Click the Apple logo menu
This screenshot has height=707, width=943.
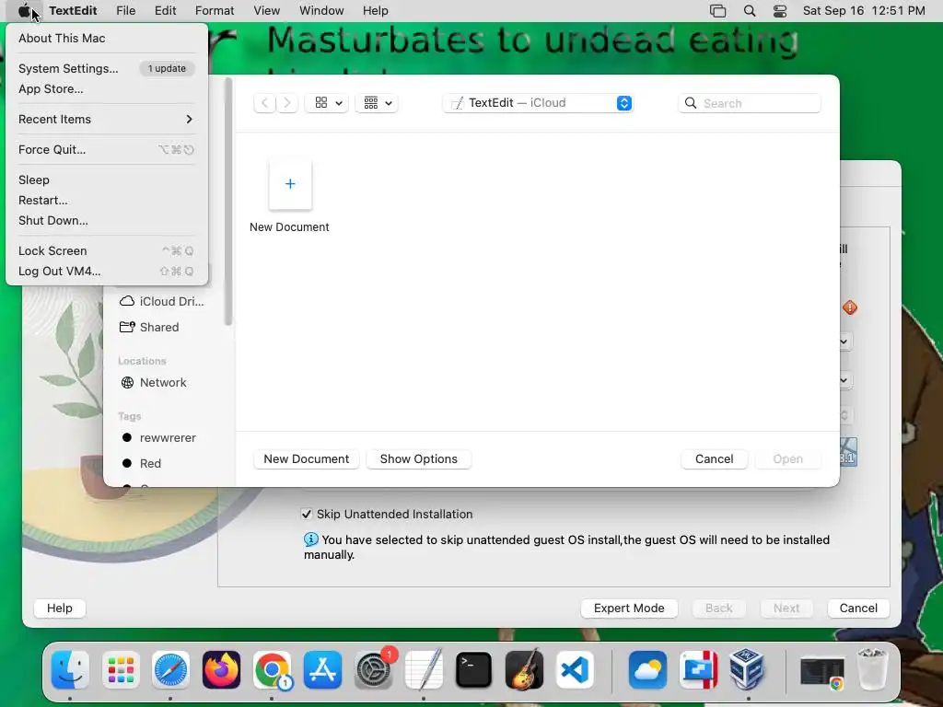click(23, 11)
